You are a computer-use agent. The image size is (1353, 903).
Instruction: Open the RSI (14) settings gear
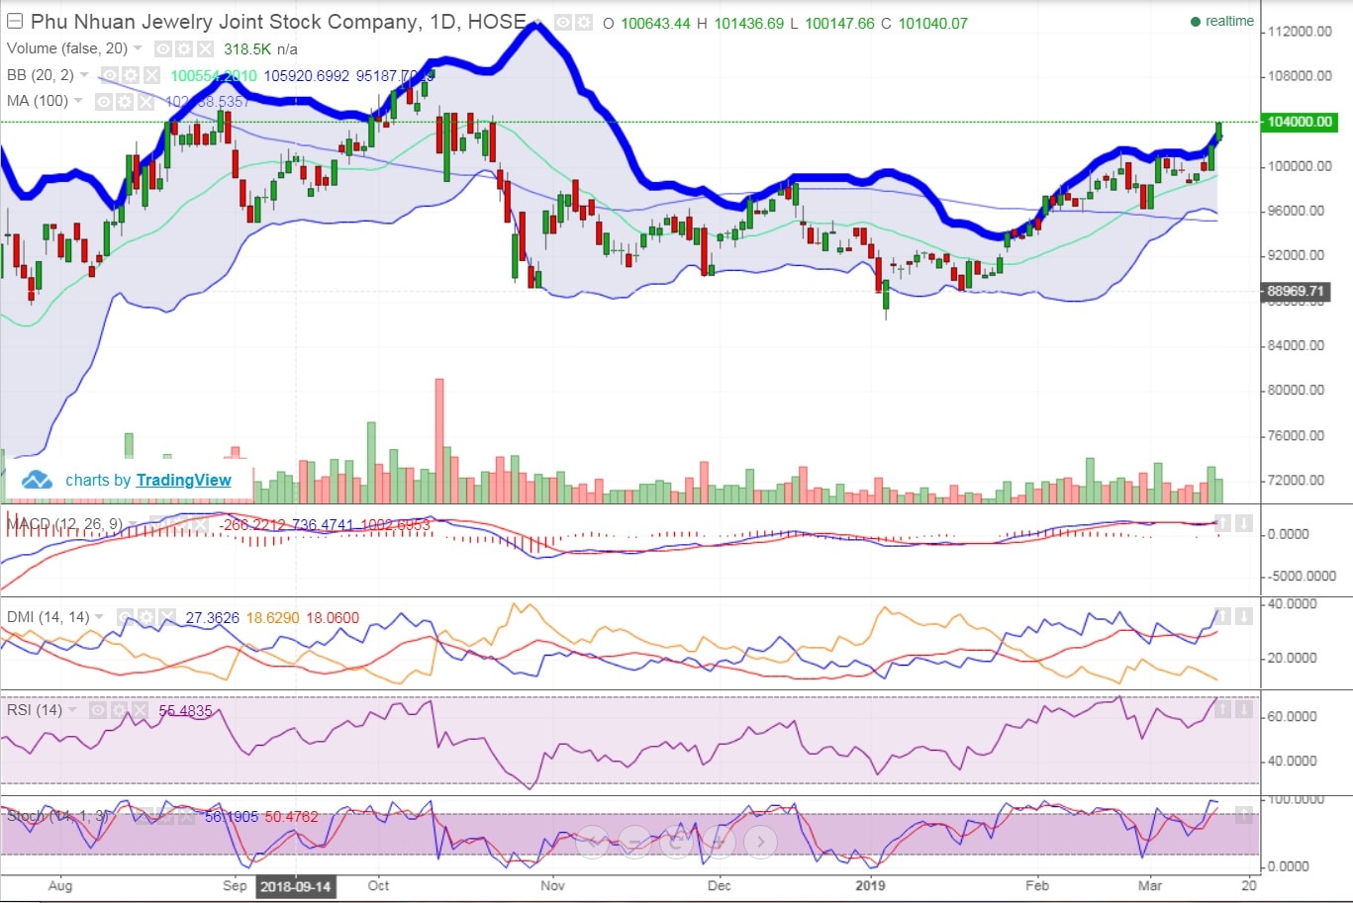[119, 711]
